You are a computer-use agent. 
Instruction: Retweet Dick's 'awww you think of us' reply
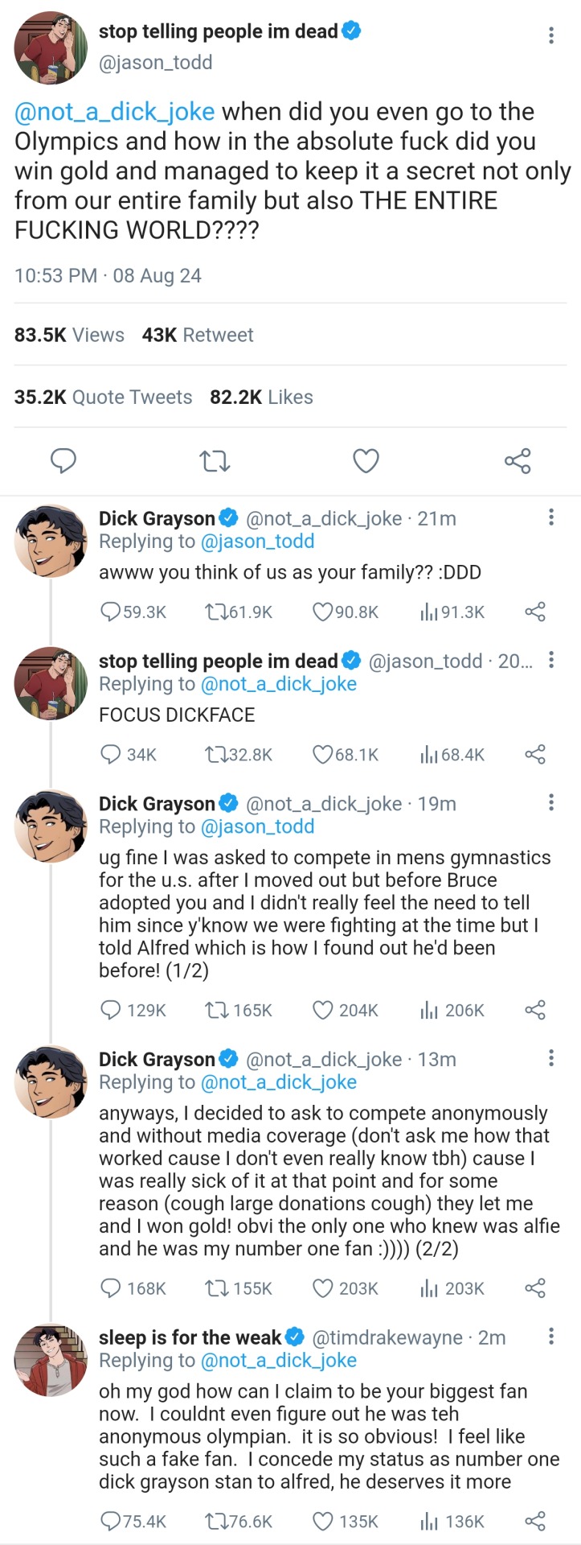pos(215,612)
